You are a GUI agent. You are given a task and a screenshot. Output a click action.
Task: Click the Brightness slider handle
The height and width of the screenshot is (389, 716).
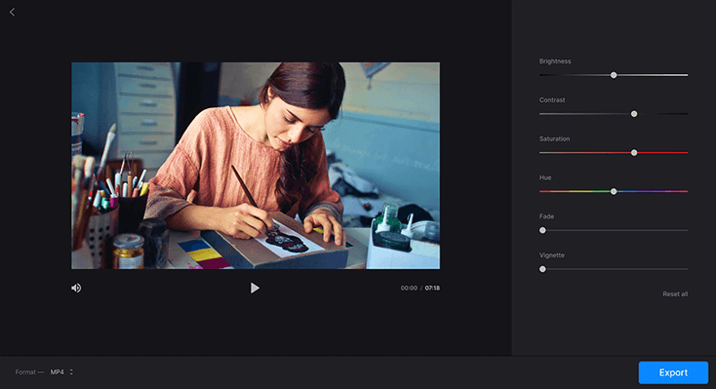click(613, 75)
